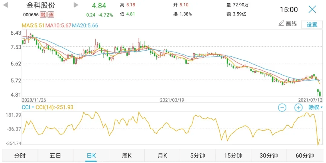Close the chart with the X icon
This screenshot has width=326, height=163.
tap(312, 10)
